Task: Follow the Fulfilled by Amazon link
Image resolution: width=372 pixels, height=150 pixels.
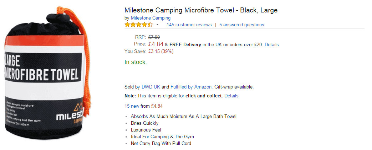Action: coord(191,87)
